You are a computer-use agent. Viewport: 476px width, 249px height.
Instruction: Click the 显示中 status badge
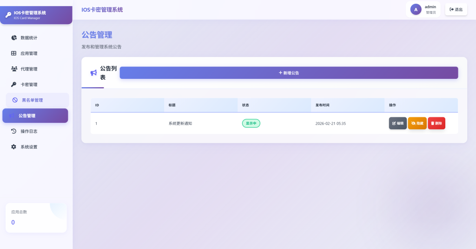click(x=251, y=123)
